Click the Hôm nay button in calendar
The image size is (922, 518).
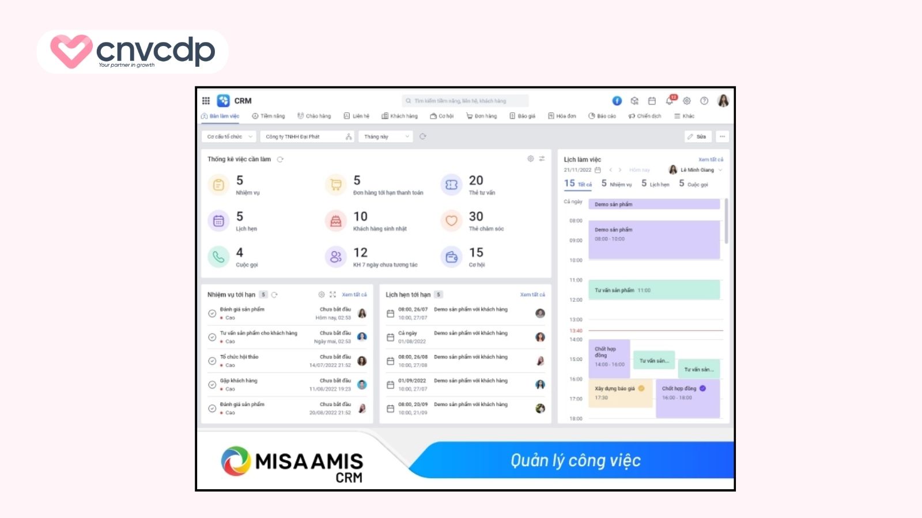(640, 170)
